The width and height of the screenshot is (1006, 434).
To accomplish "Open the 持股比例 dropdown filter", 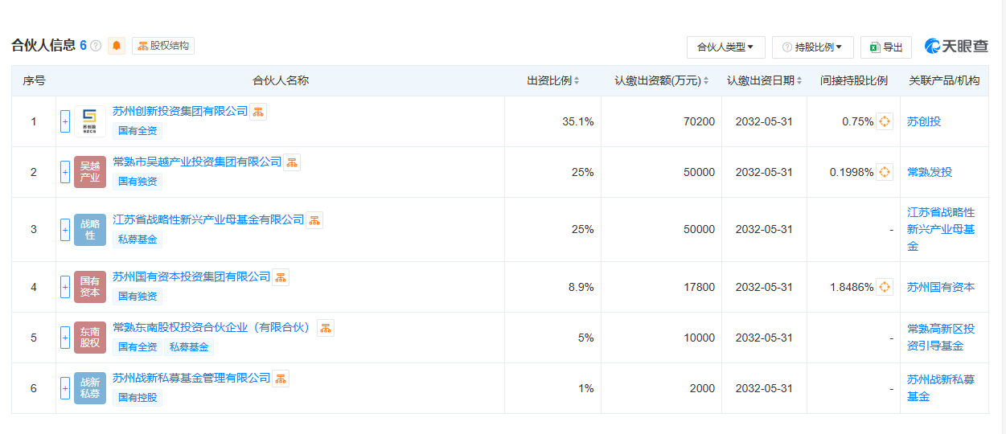I will click(812, 47).
